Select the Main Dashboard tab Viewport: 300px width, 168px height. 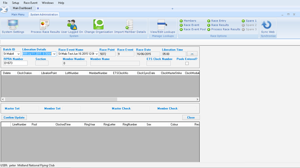coord(22,8)
